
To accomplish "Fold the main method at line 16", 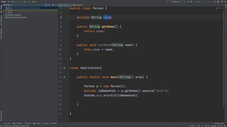I will [69, 77].
